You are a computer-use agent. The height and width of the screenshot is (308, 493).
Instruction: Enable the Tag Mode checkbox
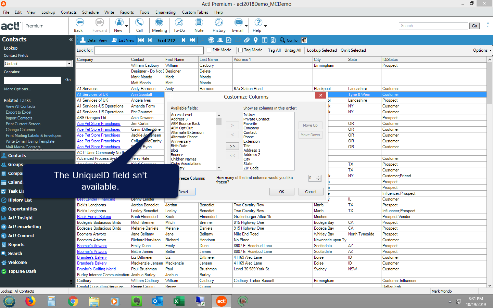[x=240, y=50]
